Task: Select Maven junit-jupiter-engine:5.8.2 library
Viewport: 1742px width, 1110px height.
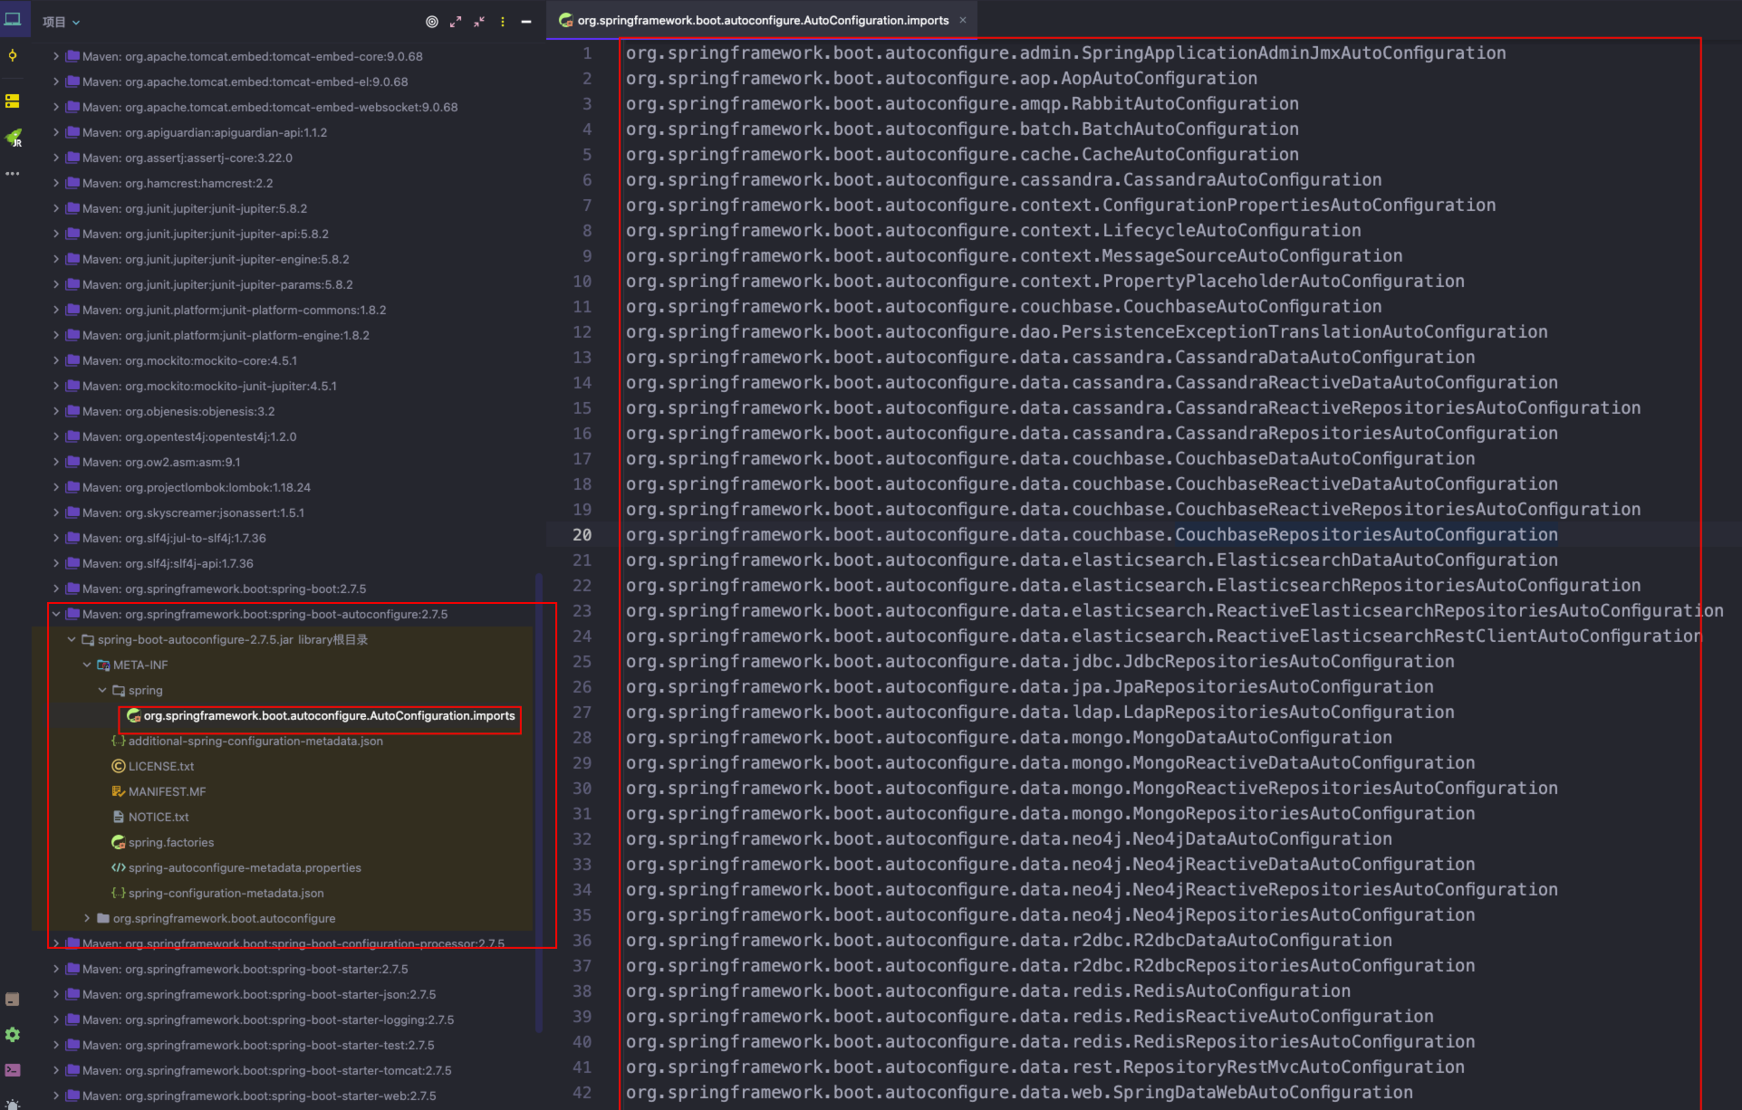Action: 216,259
